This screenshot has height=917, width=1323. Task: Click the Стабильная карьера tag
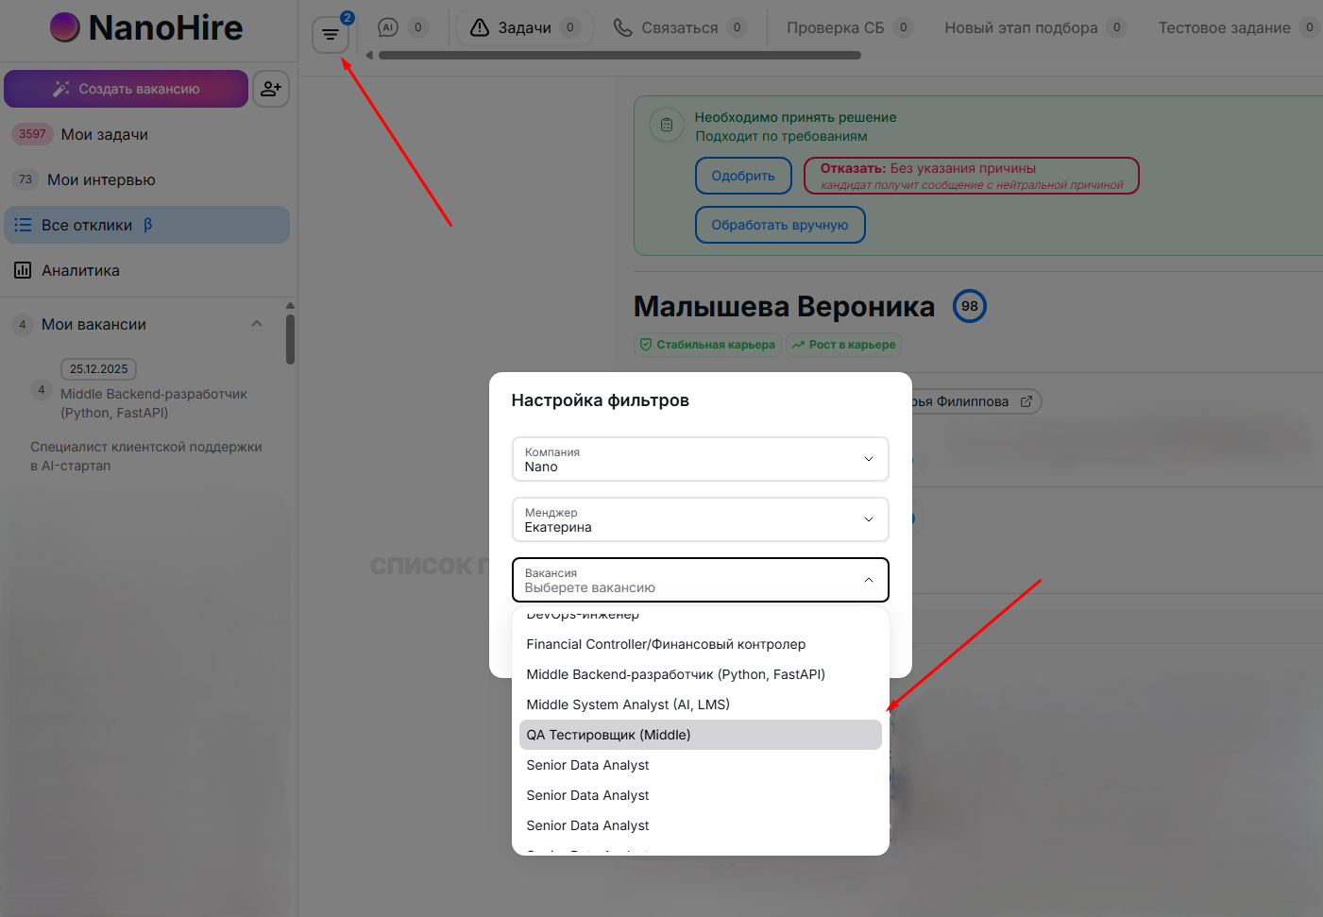pos(707,345)
